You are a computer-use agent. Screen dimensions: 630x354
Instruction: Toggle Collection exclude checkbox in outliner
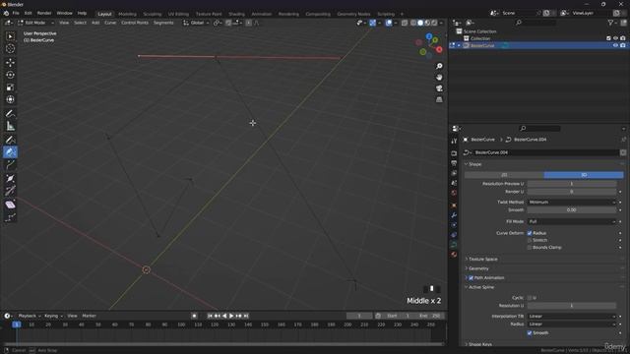[608, 38]
